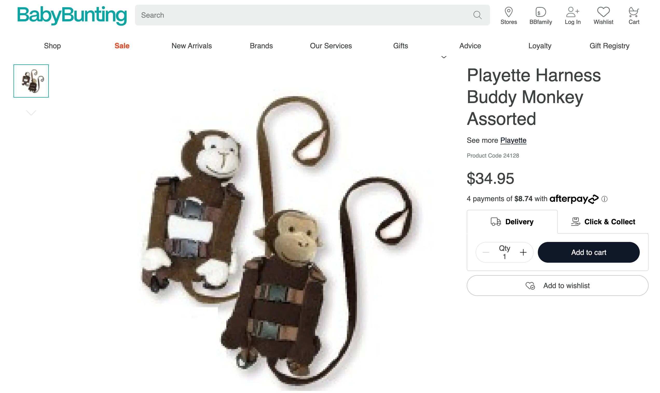
Task: Decrease quantity with the minus button
Action: click(486, 252)
